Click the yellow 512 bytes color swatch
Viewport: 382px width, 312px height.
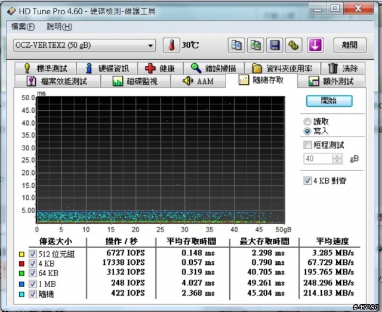coord(21,254)
